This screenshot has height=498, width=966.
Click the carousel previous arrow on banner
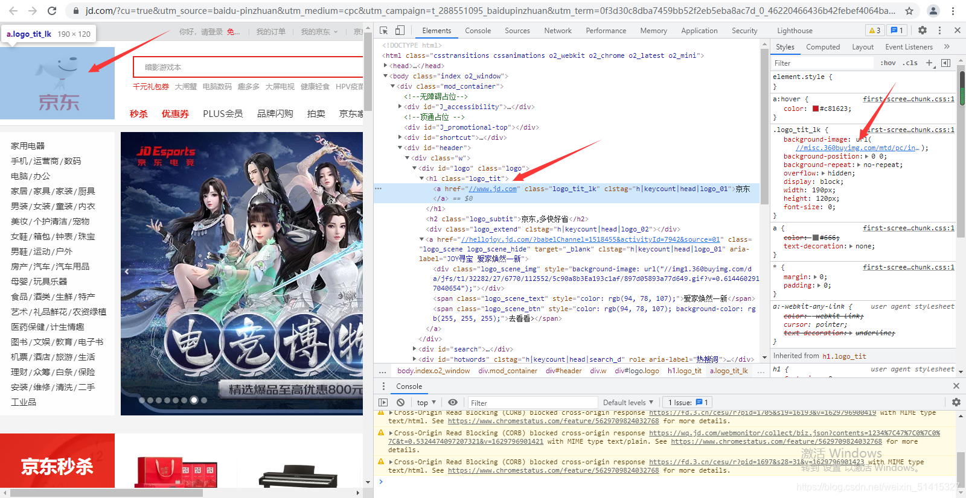(x=127, y=272)
